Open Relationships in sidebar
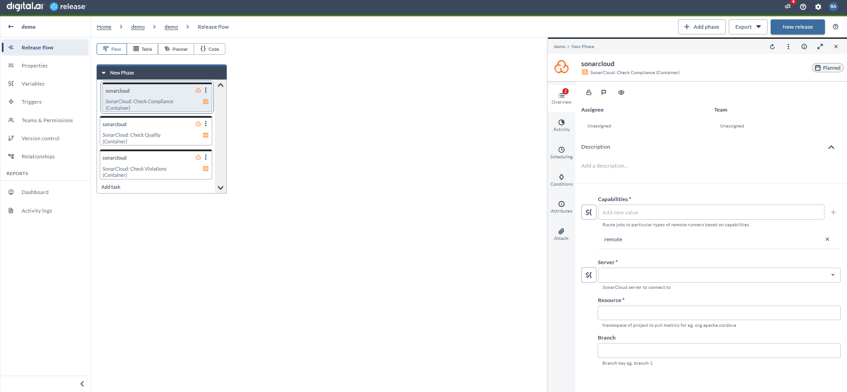 tap(45, 157)
